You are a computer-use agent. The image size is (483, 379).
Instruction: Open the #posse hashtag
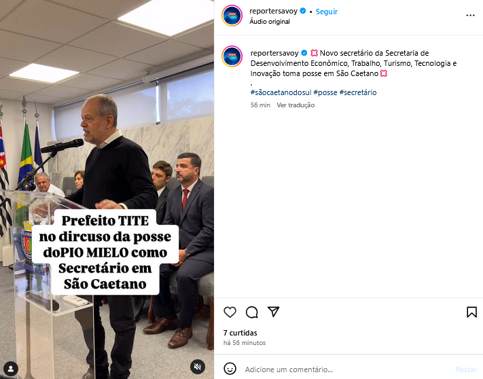pos(325,92)
